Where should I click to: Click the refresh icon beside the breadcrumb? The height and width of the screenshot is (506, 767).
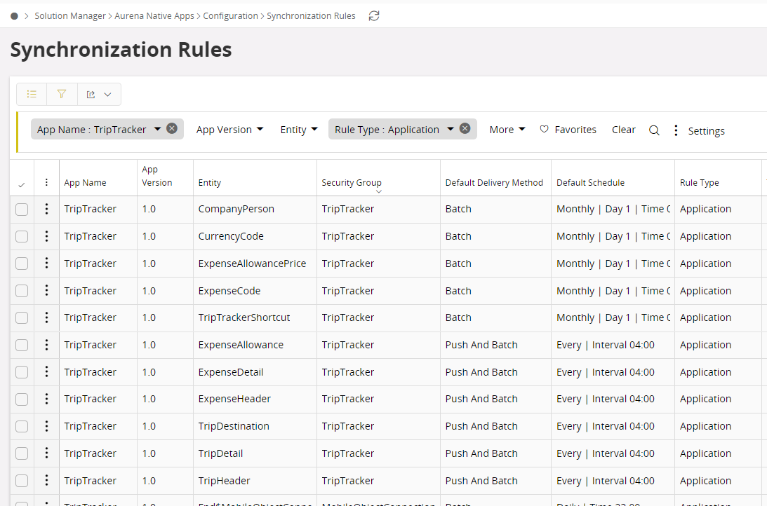pos(374,15)
